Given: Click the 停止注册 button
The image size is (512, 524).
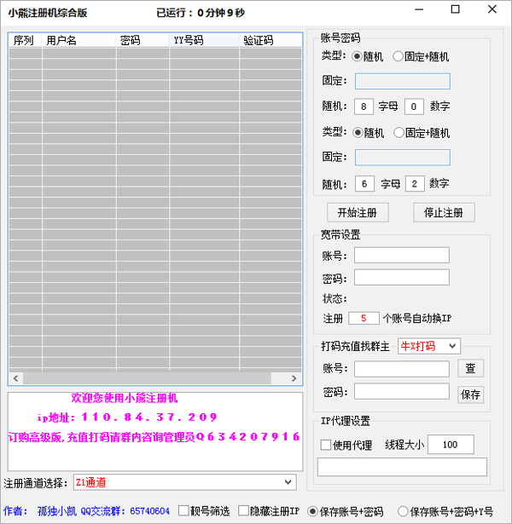Looking at the screenshot, I should (x=444, y=212).
